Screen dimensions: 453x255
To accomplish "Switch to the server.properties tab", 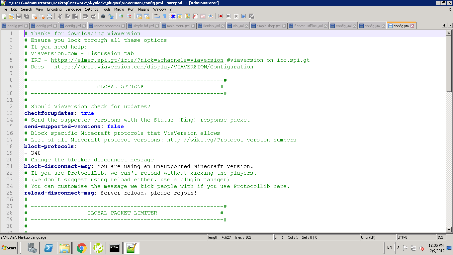I will (x=107, y=26).
